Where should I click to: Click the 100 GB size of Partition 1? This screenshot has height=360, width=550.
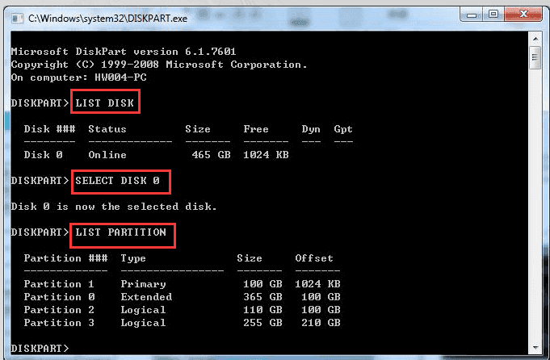262,284
